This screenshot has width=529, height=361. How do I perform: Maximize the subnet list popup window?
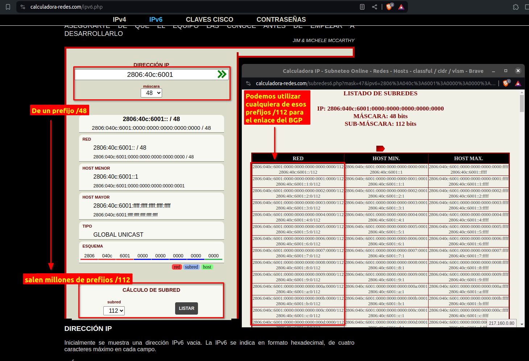(505, 71)
